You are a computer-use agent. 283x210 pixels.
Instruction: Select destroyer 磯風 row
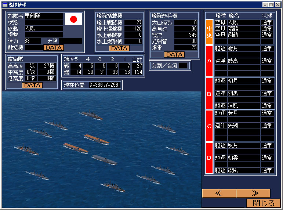[x=244, y=170]
